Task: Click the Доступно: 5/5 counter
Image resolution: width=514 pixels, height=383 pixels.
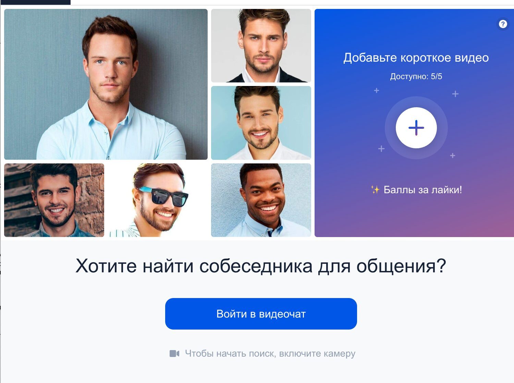Action: click(416, 76)
